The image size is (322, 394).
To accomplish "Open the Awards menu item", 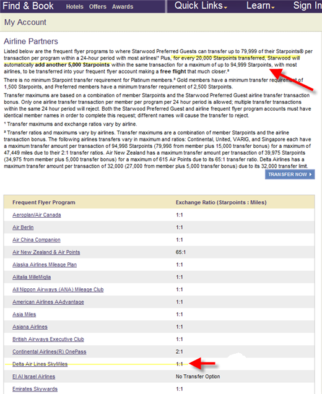I will point(123,7).
